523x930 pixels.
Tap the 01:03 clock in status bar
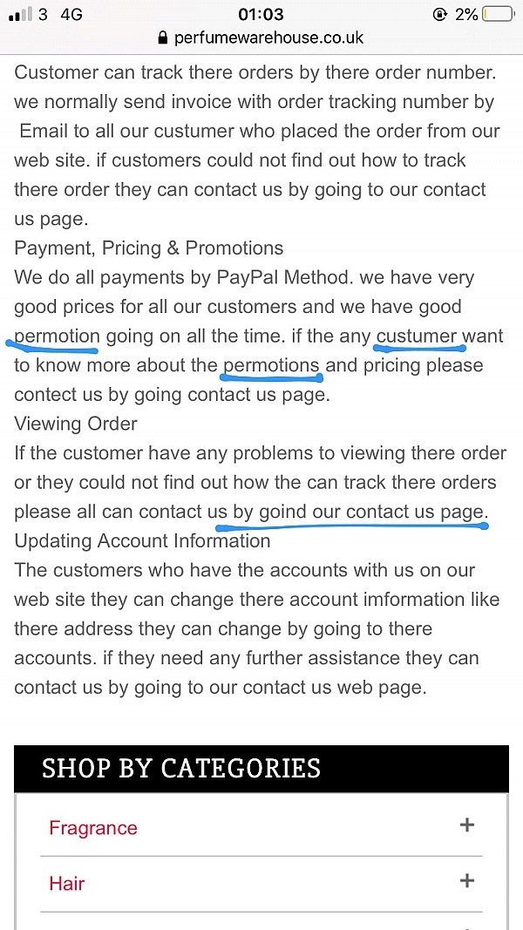pos(261,14)
